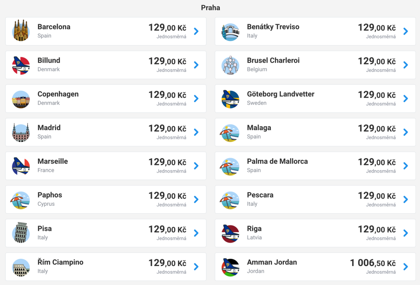Click the Benátky Treviso bridge icon

[230, 32]
